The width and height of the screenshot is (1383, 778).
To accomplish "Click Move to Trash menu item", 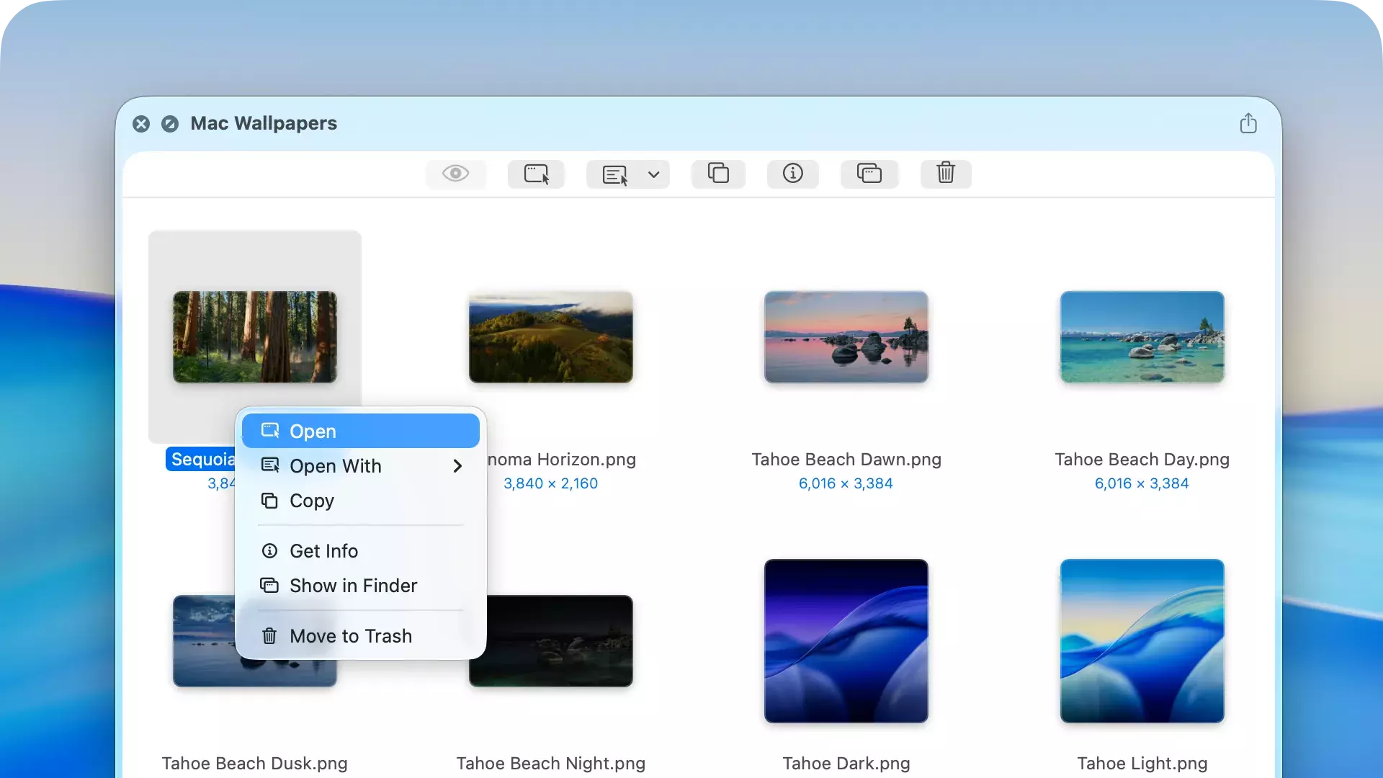I will [351, 636].
